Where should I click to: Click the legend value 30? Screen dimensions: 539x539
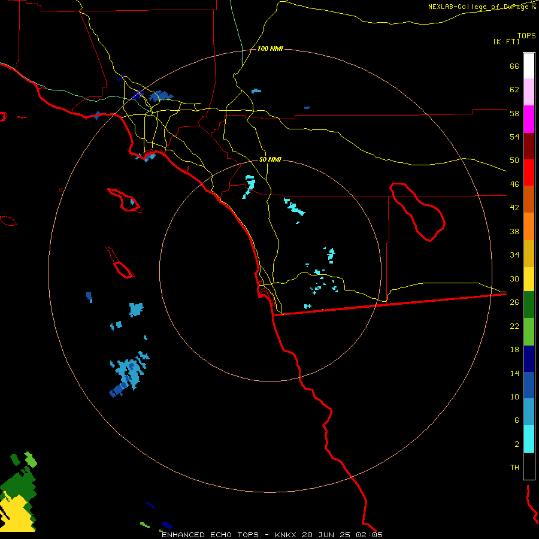point(514,278)
